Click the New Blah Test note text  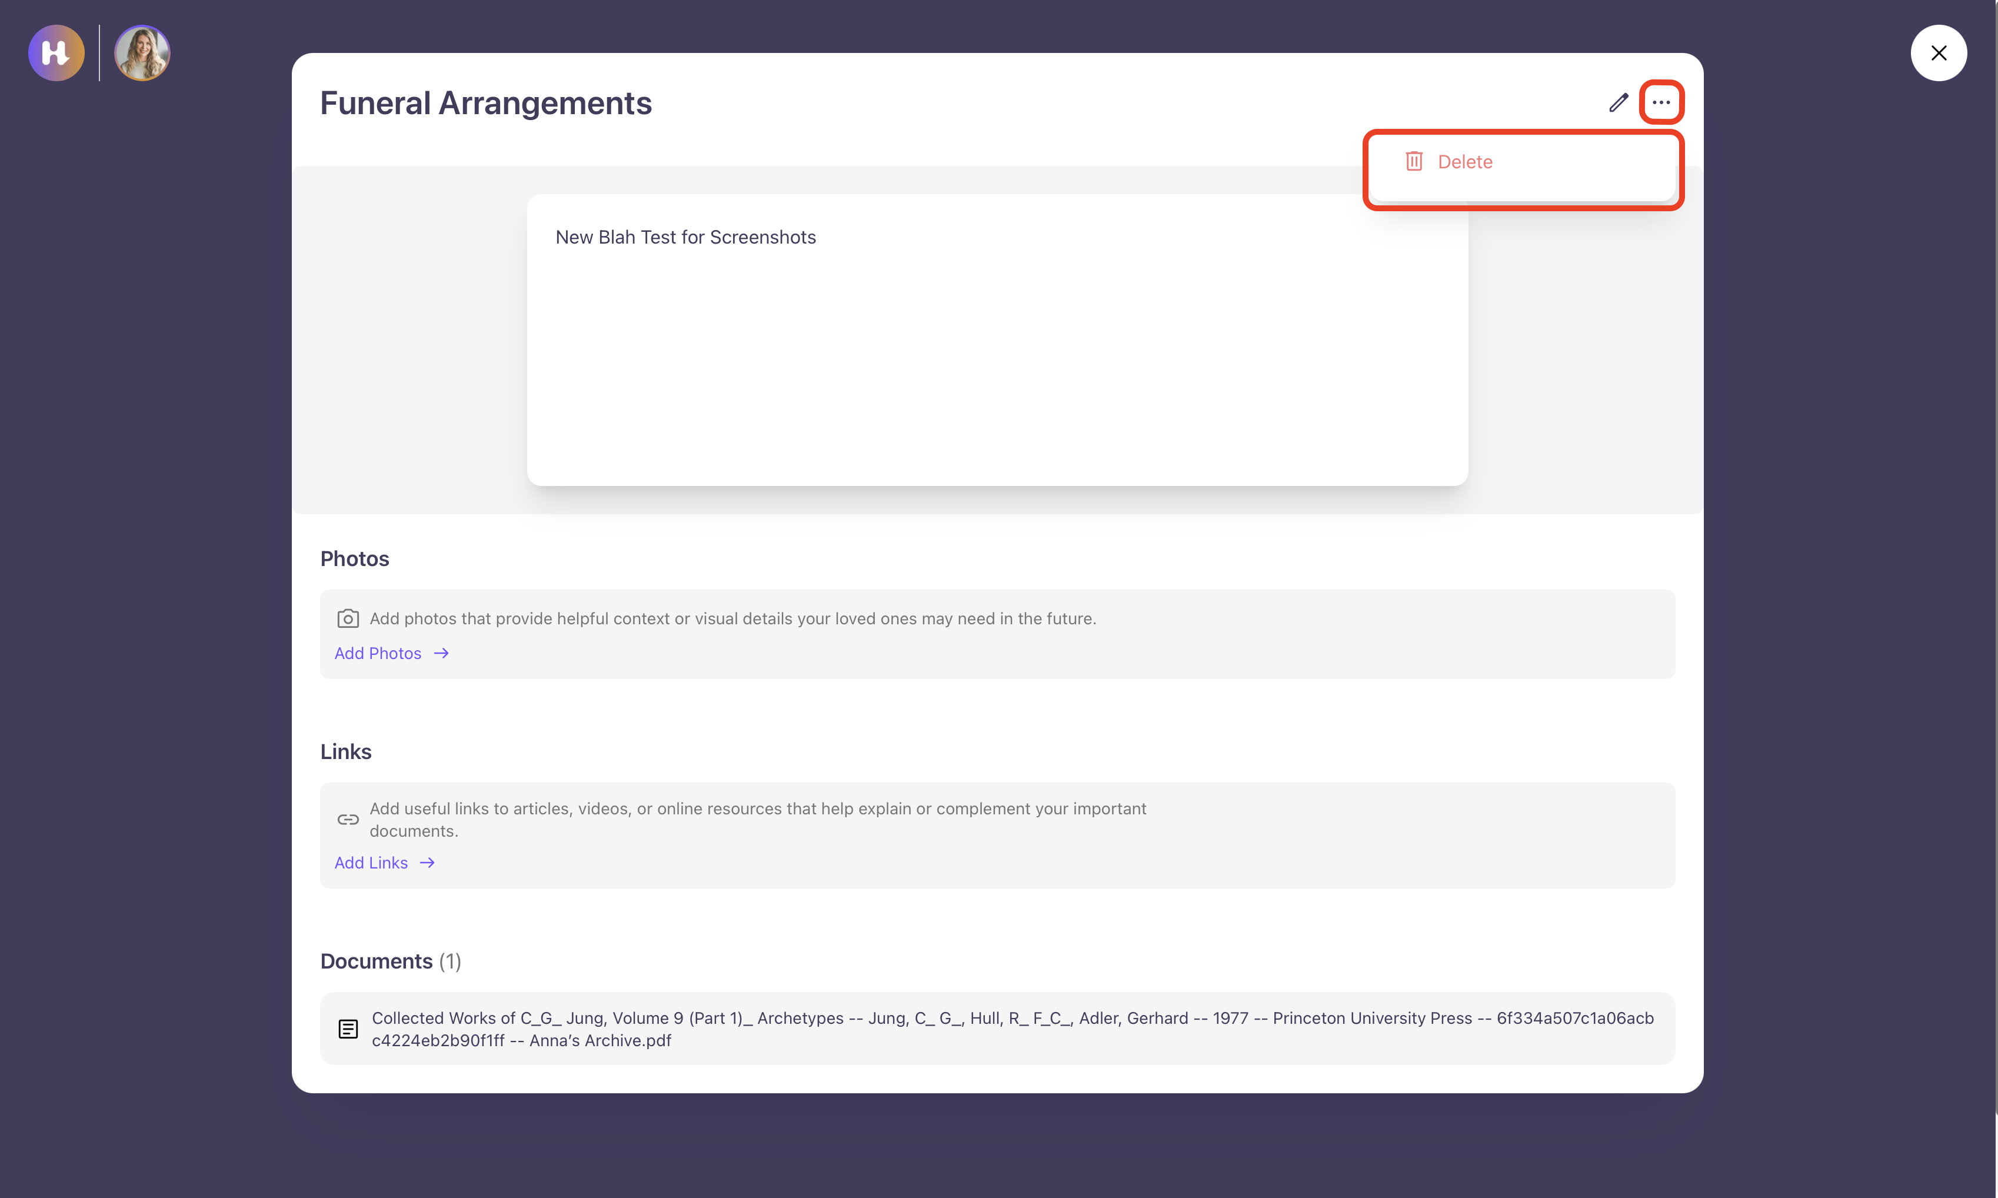pos(685,237)
